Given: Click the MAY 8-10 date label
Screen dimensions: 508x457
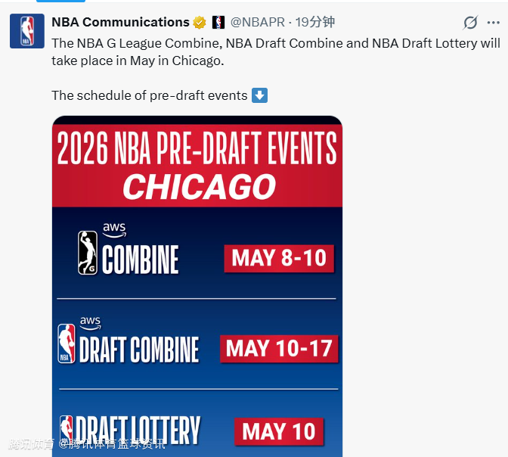Looking at the screenshot, I should (x=279, y=258).
